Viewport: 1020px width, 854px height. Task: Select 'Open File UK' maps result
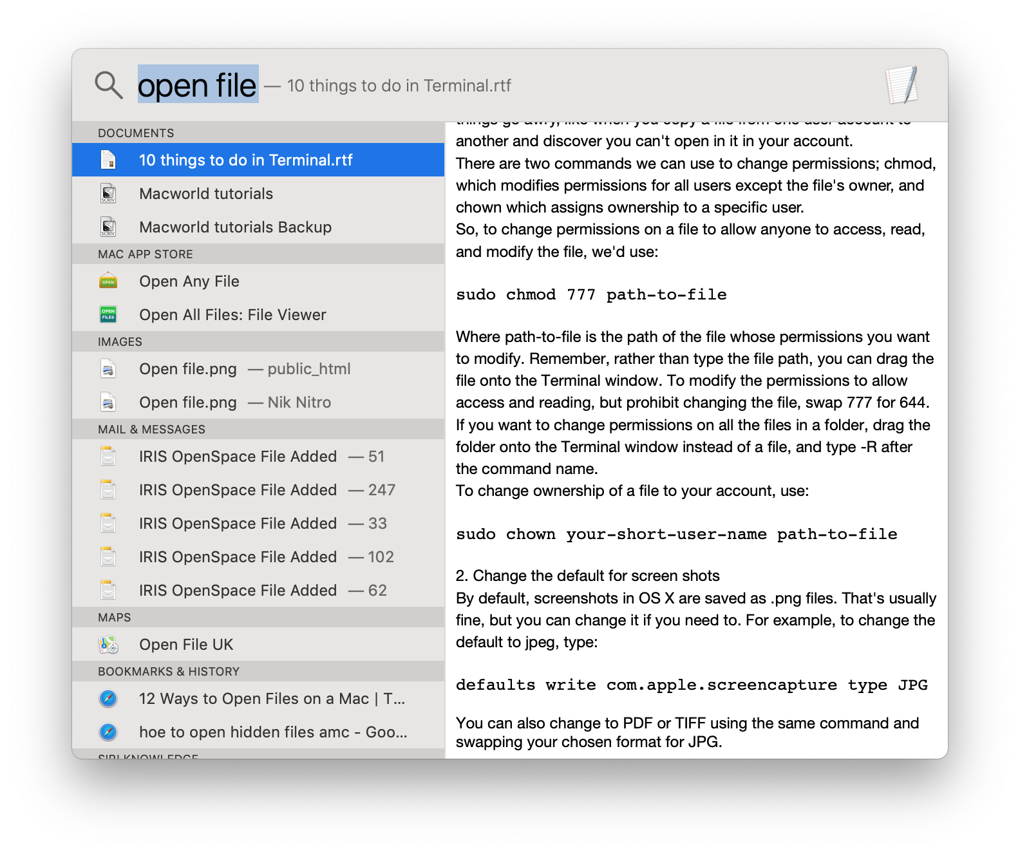tap(258, 644)
